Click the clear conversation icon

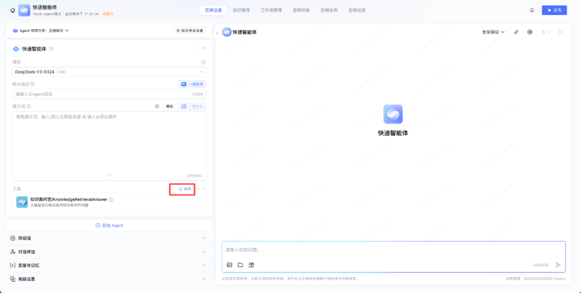pos(543,32)
